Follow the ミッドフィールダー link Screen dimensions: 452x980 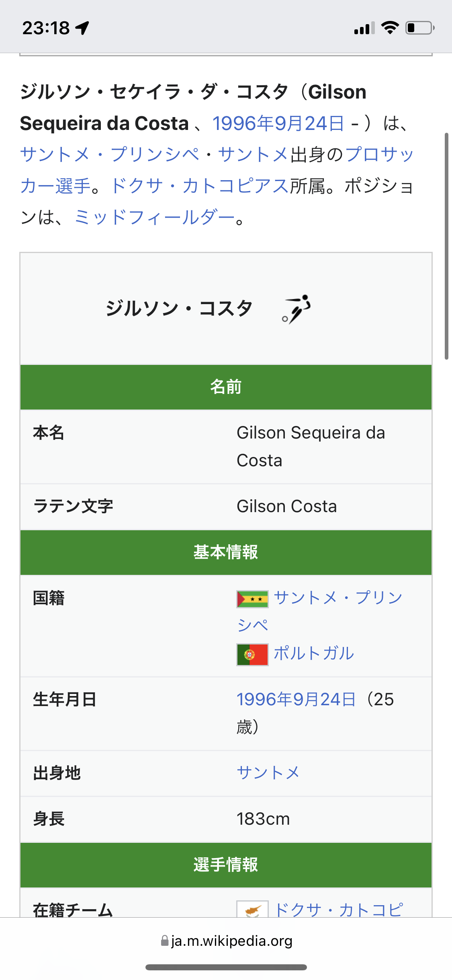(155, 217)
